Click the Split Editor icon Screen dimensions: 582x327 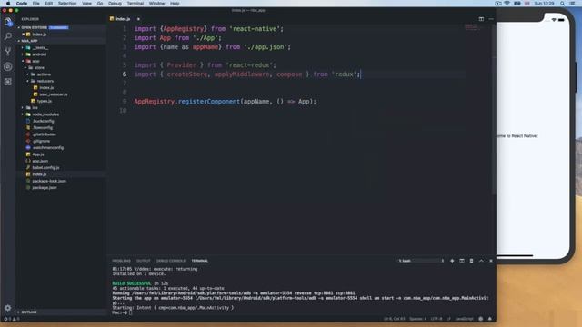tap(481, 19)
